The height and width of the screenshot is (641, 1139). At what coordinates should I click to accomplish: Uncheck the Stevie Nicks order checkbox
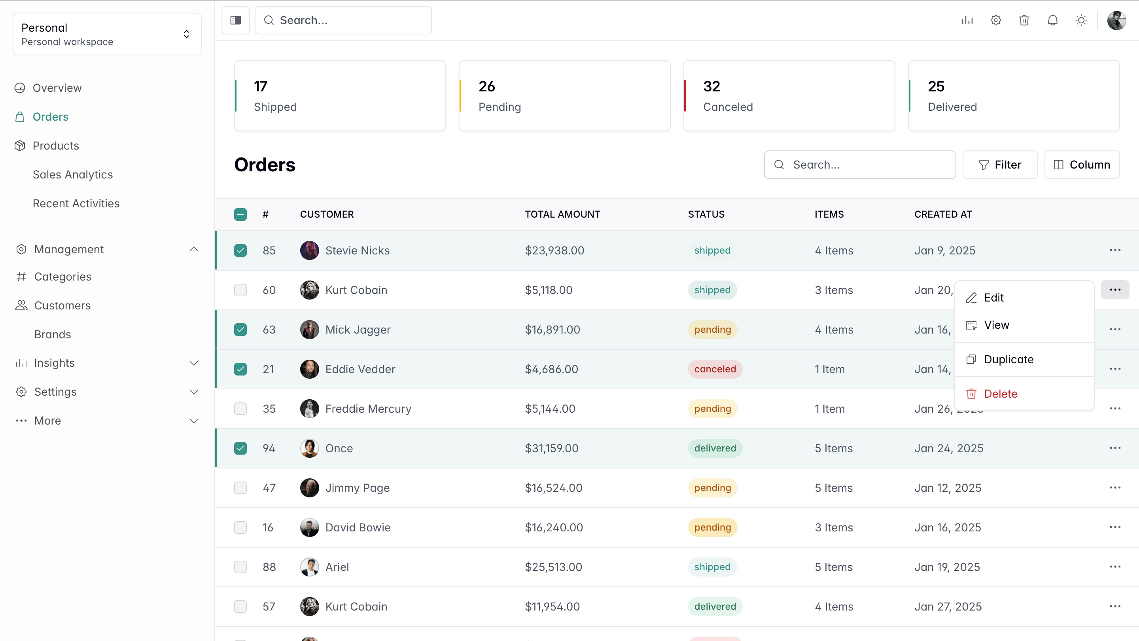pos(240,250)
